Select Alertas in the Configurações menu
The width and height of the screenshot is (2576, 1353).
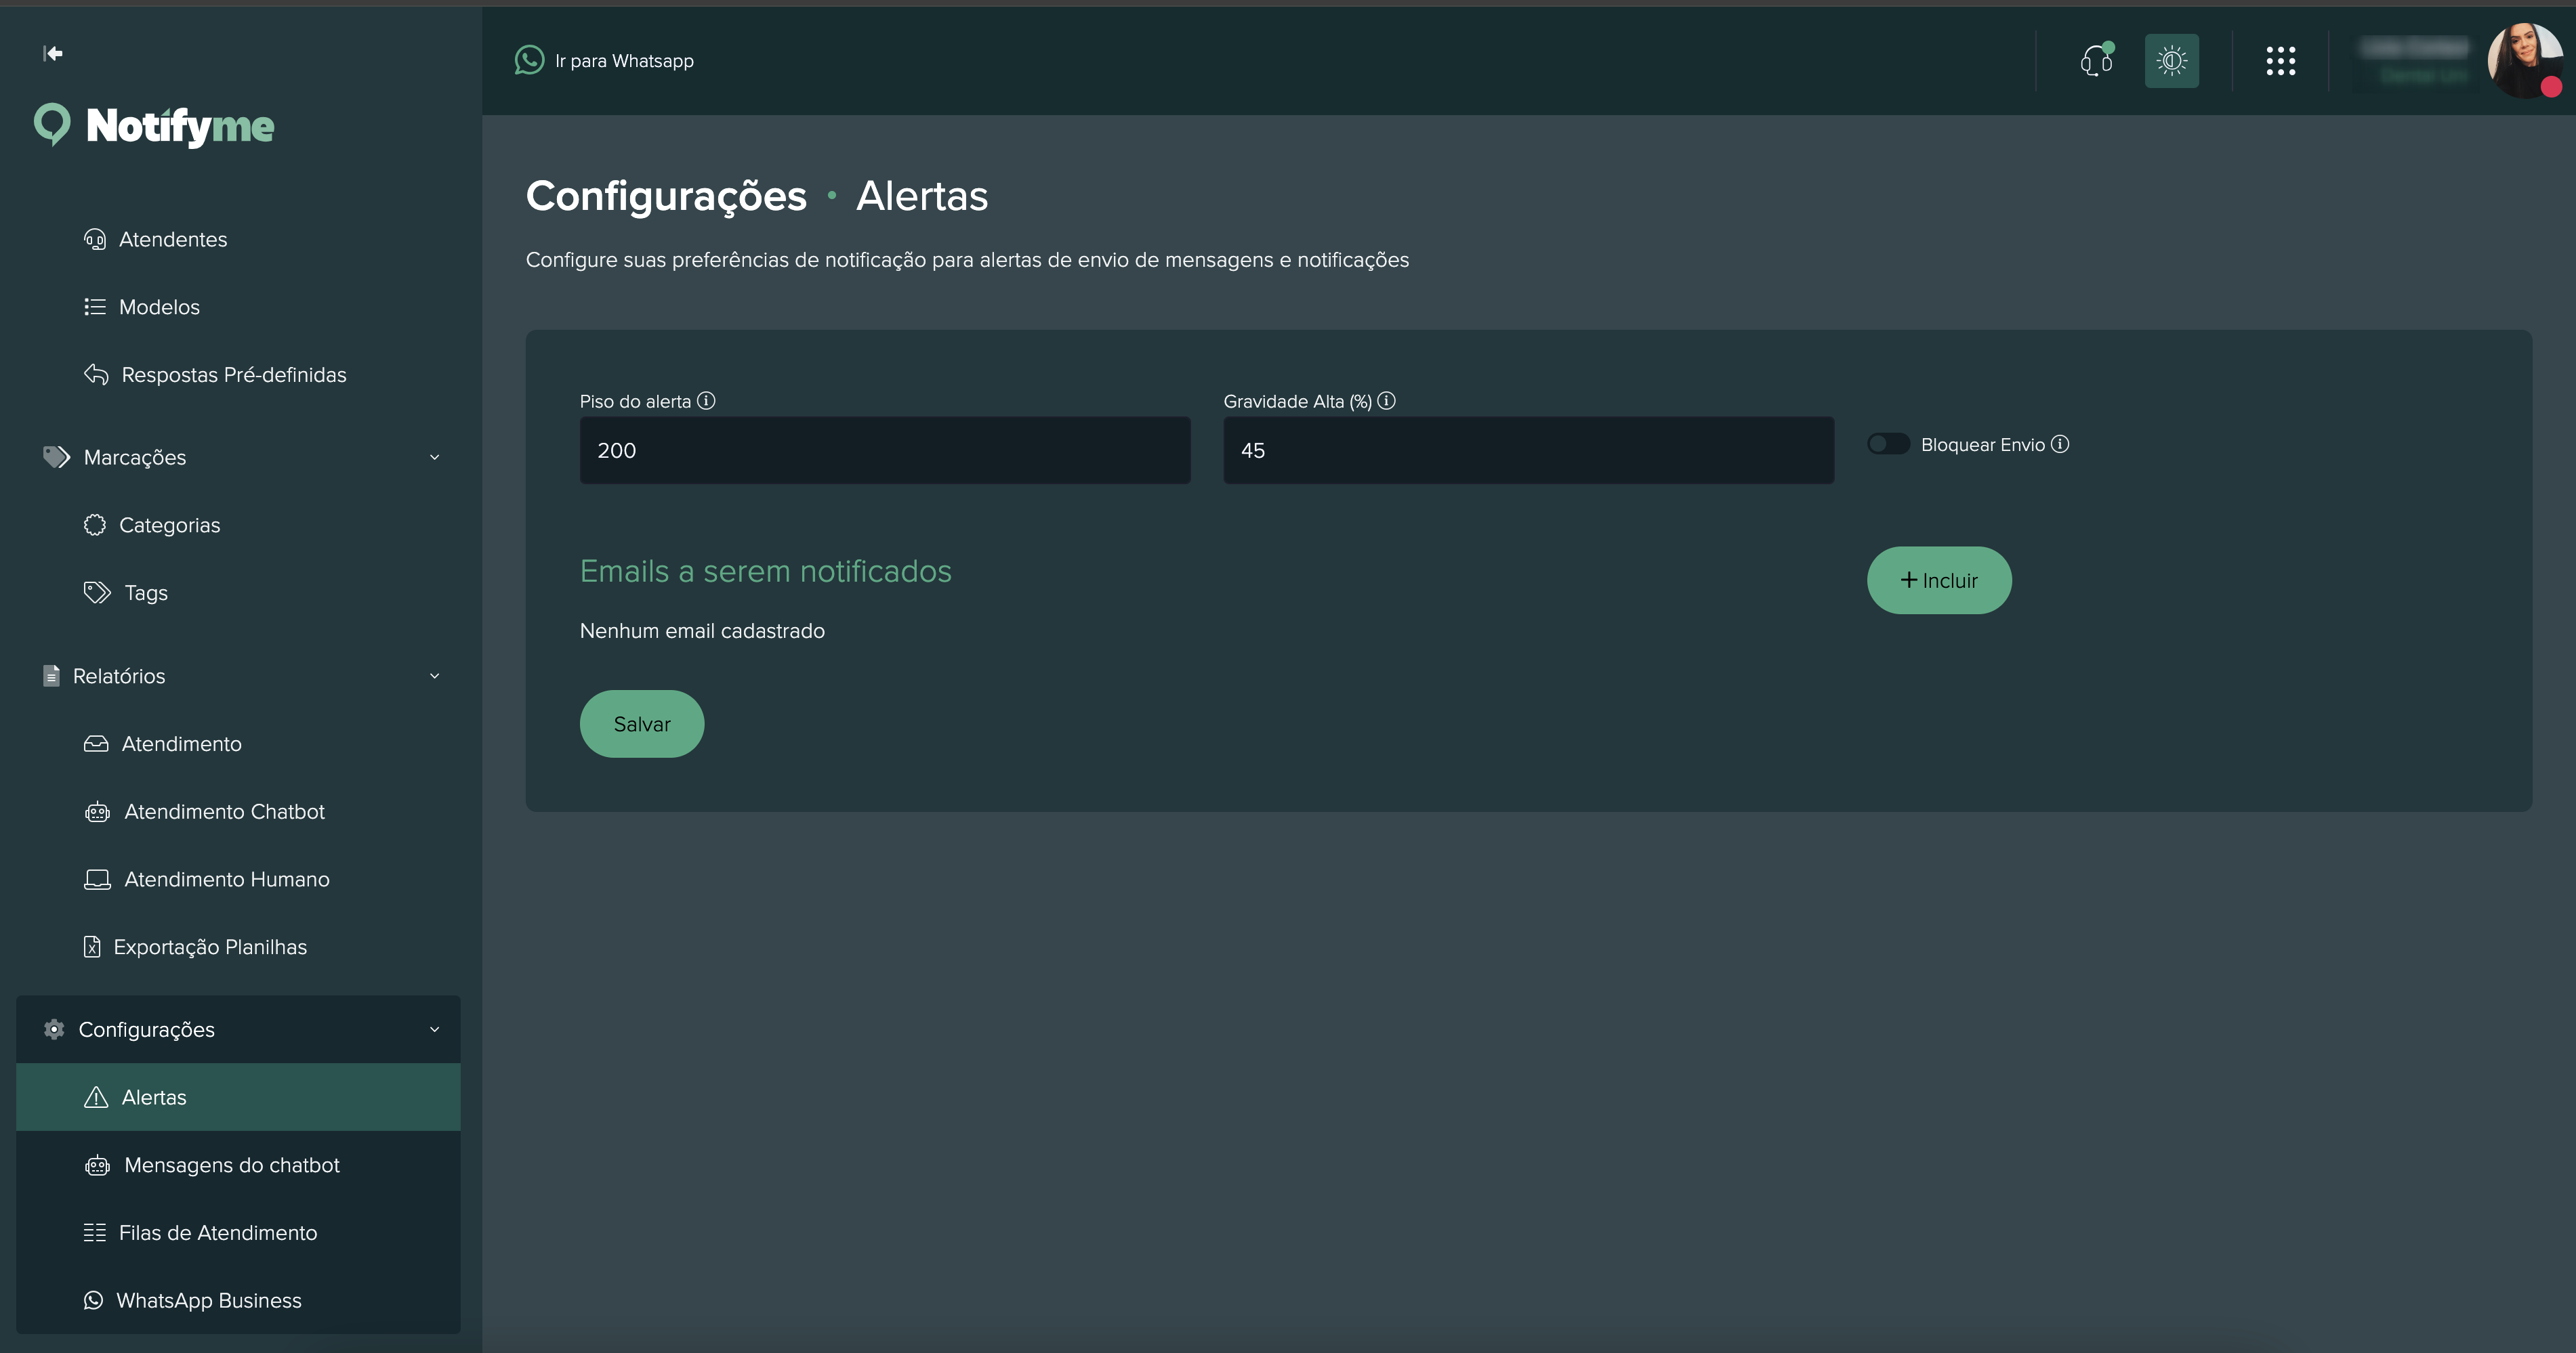pos(154,1096)
